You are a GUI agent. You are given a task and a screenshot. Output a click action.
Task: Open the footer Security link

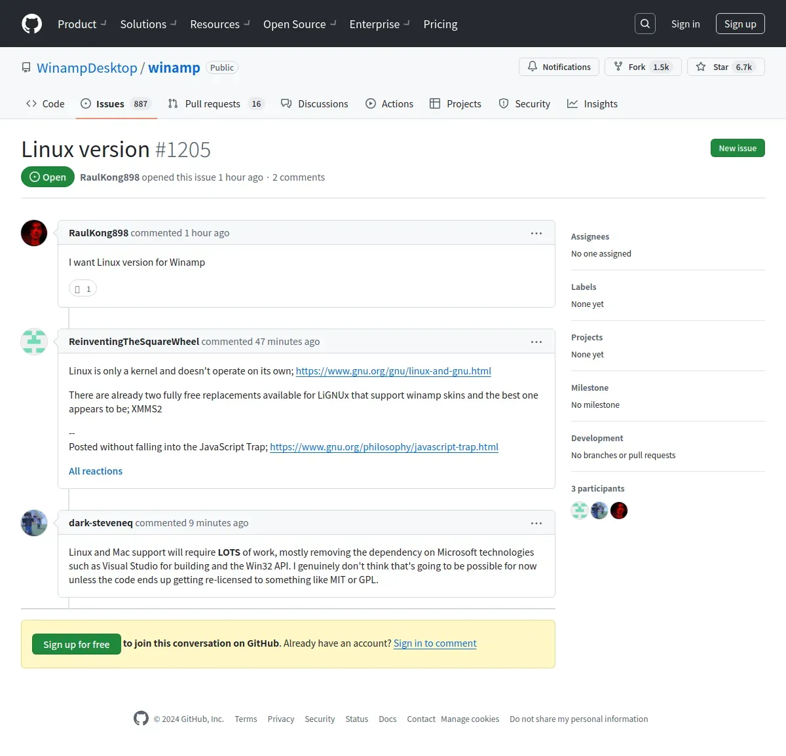pyautogui.click(x=320, y=719)
